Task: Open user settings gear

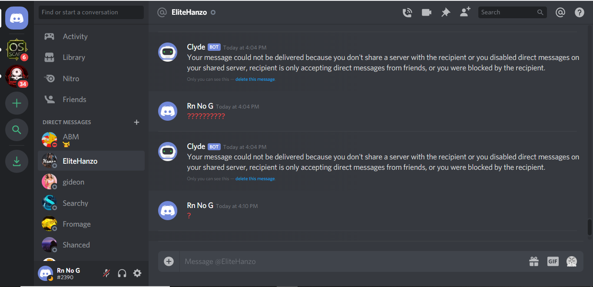Action: click(137, 273)
